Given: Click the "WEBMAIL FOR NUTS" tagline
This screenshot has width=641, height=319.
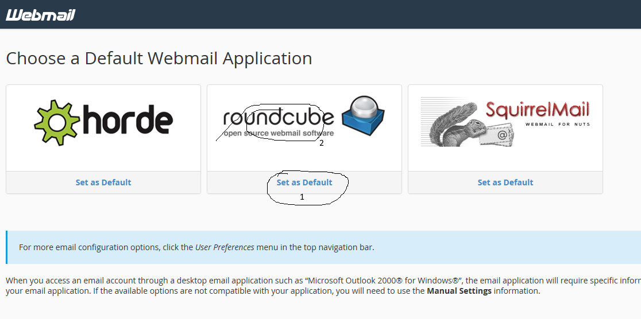Looking at the screenshot, I should pos(558,124).
